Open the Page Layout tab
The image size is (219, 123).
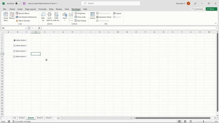coord(30,9)
